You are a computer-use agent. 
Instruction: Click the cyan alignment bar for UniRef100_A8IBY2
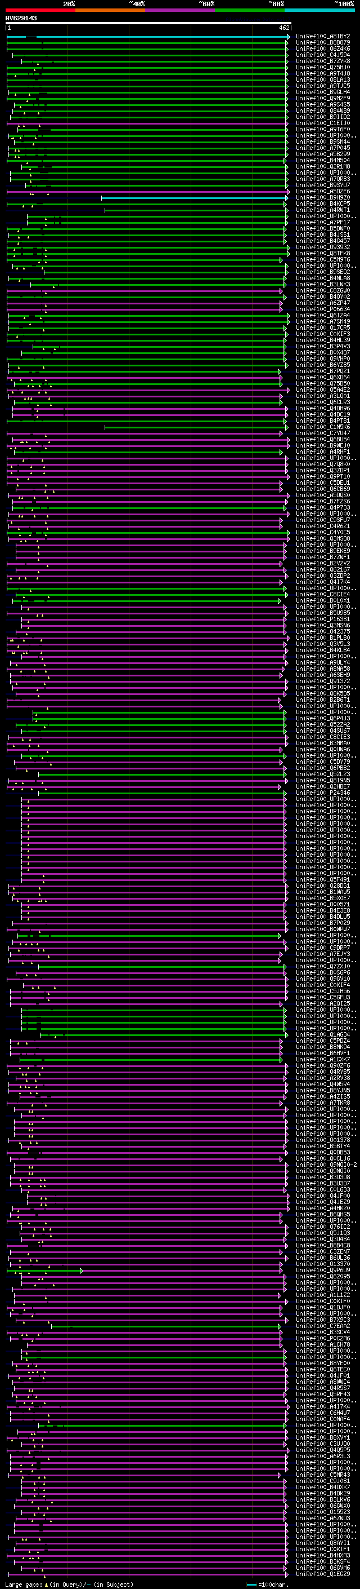(148, 37)
